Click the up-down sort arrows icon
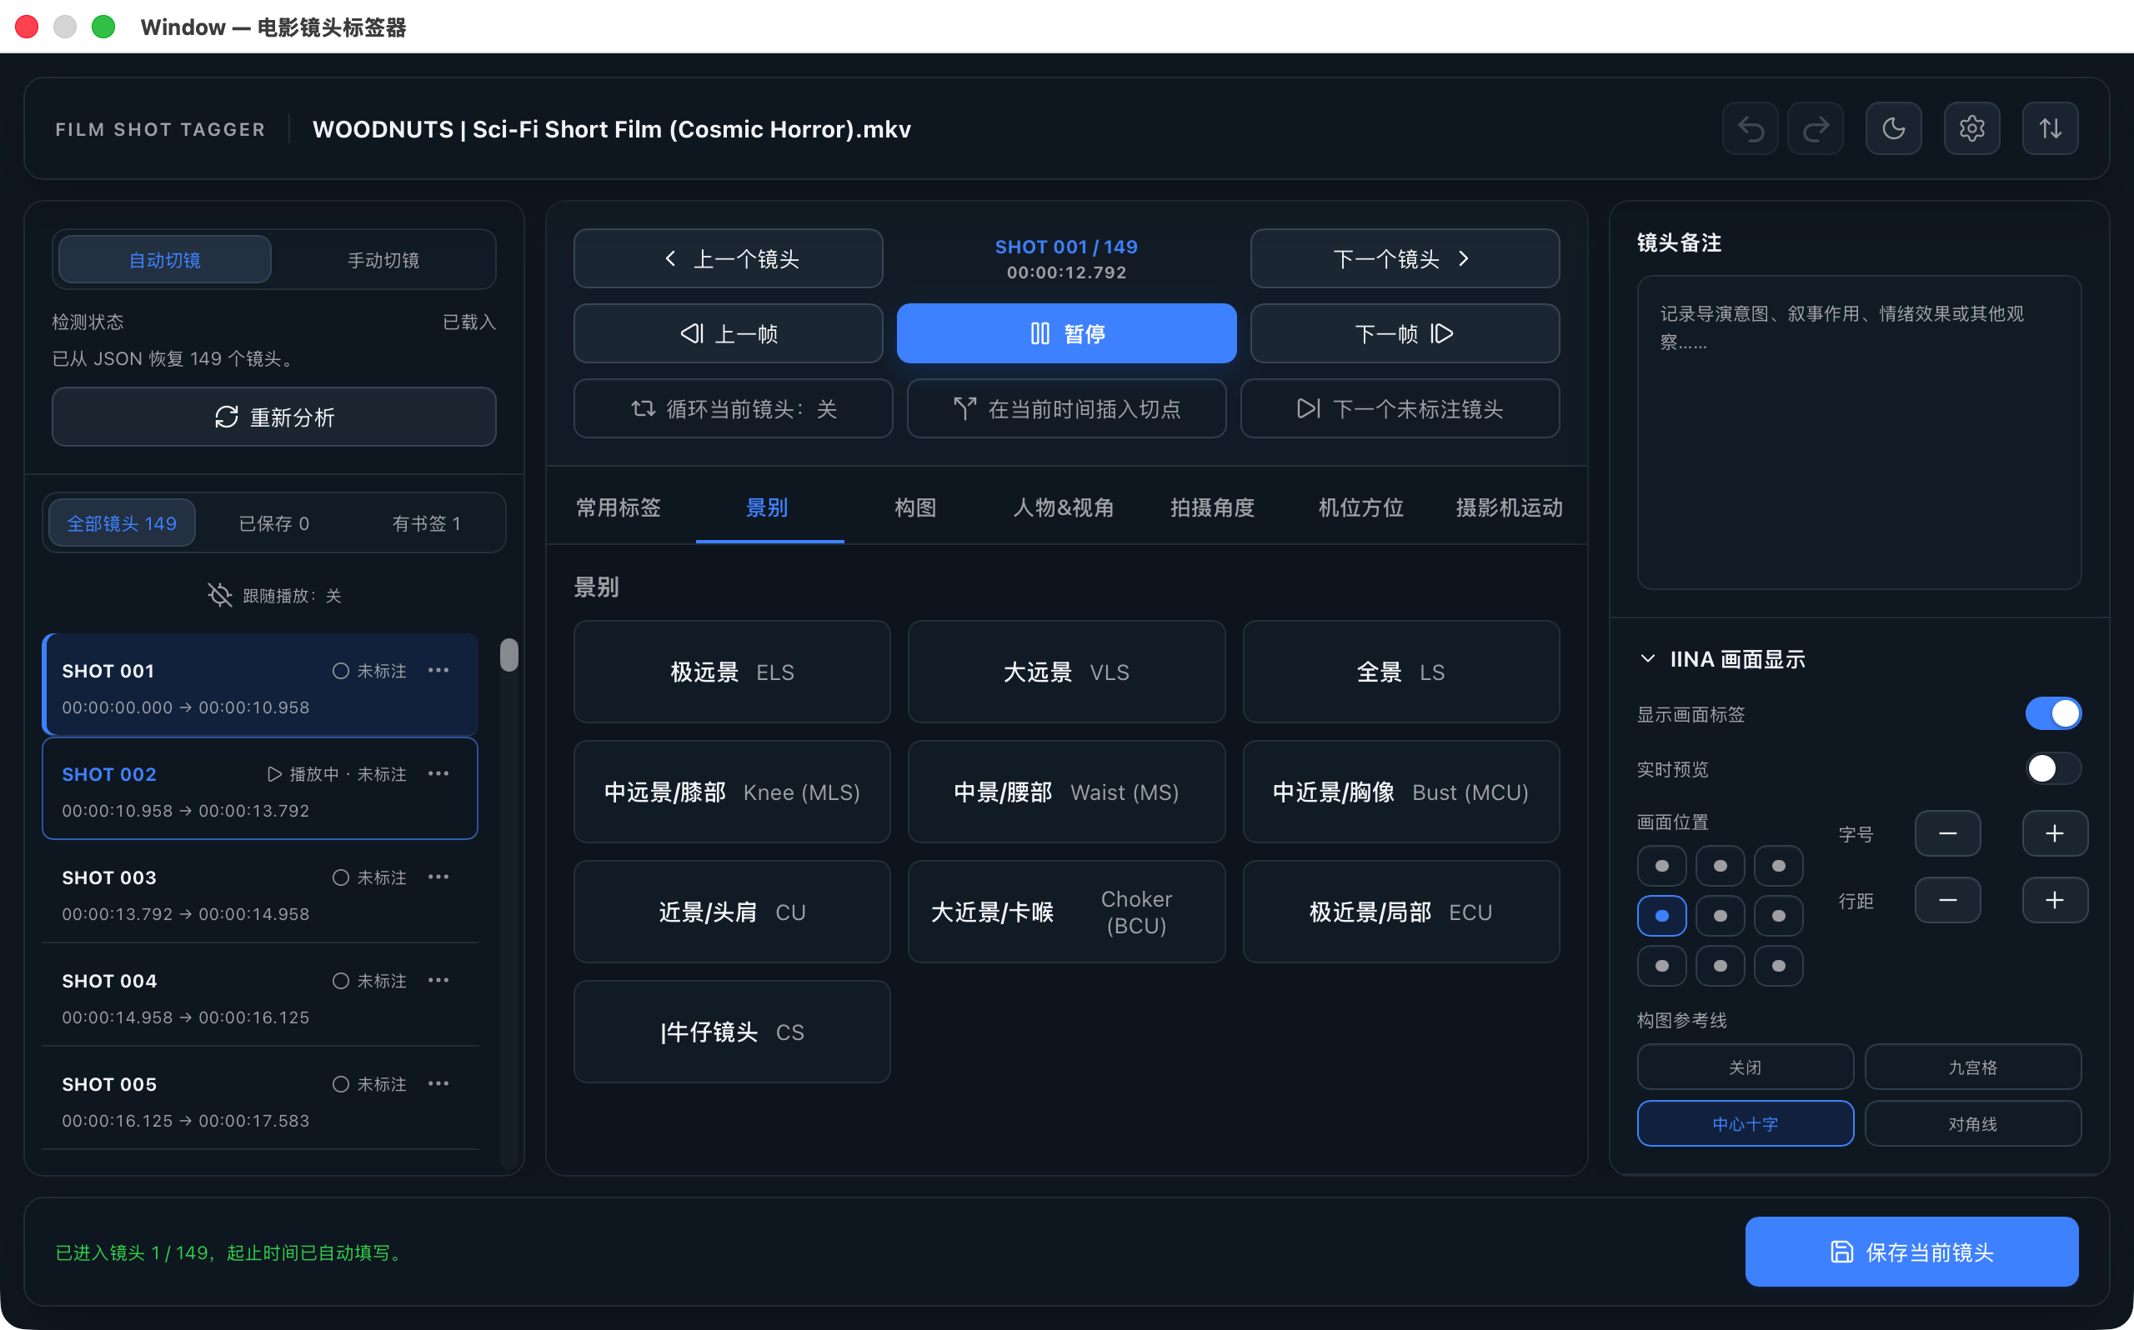This screenshot has width=2134, height=1330. 2050,129
